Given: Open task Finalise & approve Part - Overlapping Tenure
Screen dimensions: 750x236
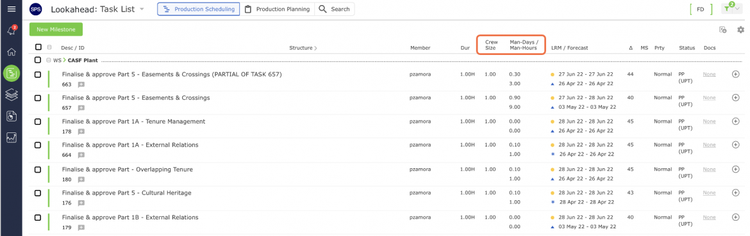Looking at the screenshot, I should (x=127, y=169).
